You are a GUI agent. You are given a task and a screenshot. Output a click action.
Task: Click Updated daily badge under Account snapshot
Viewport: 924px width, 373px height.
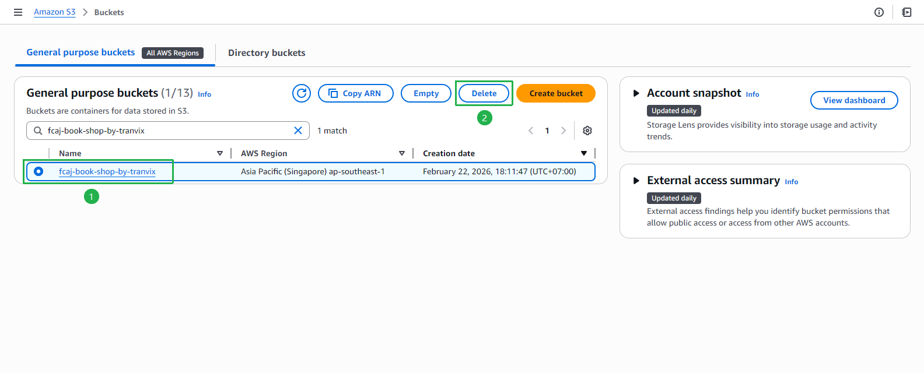click(674, 111)
